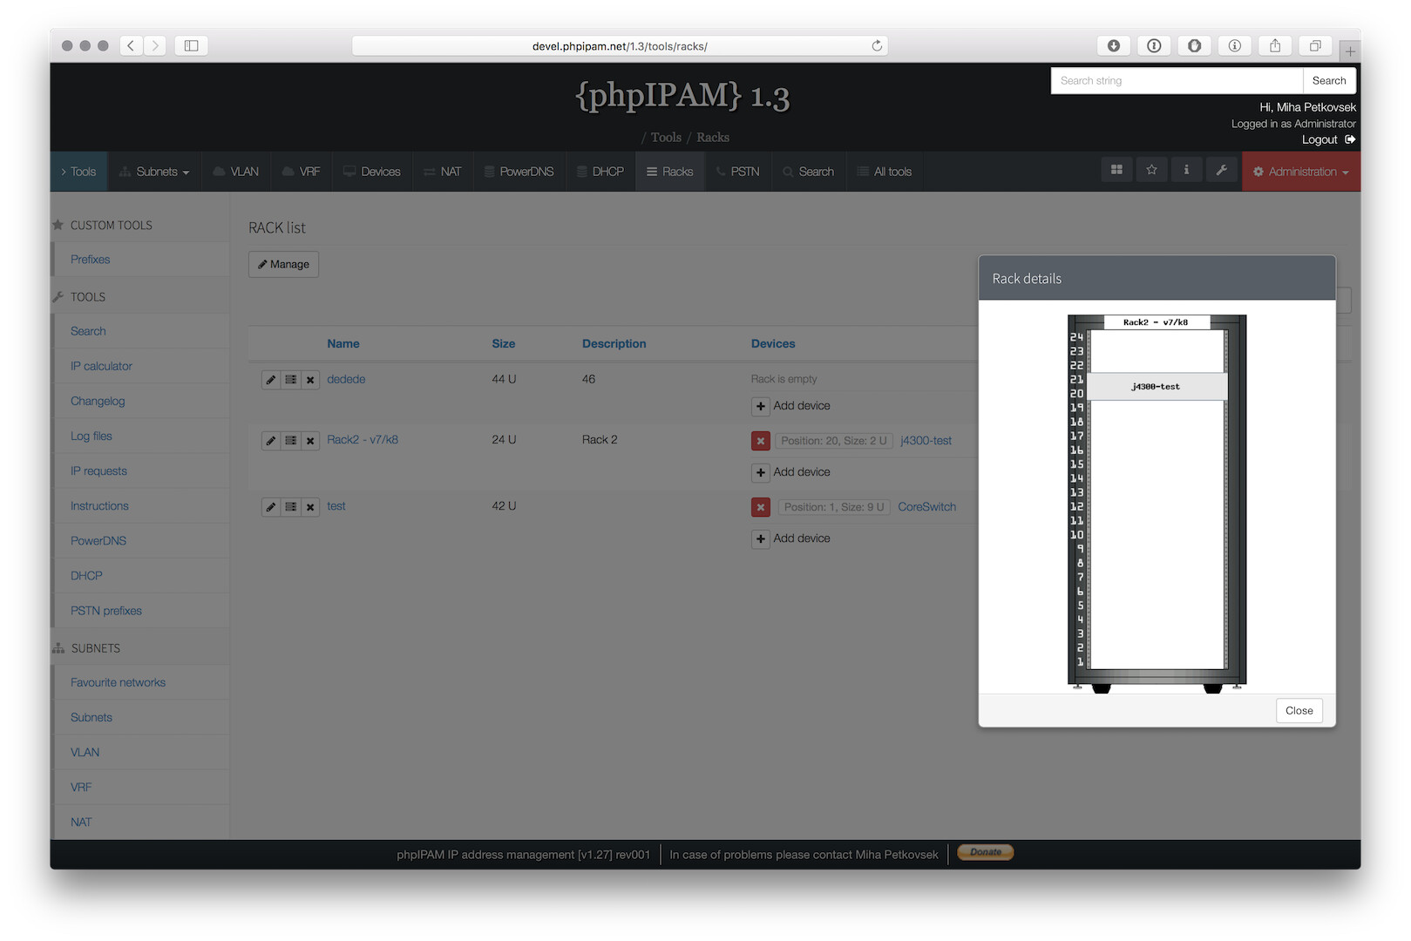The image size is (1411, 941).
Task: Open PowerDNS in the top navbar
Action: click(519, 172)
